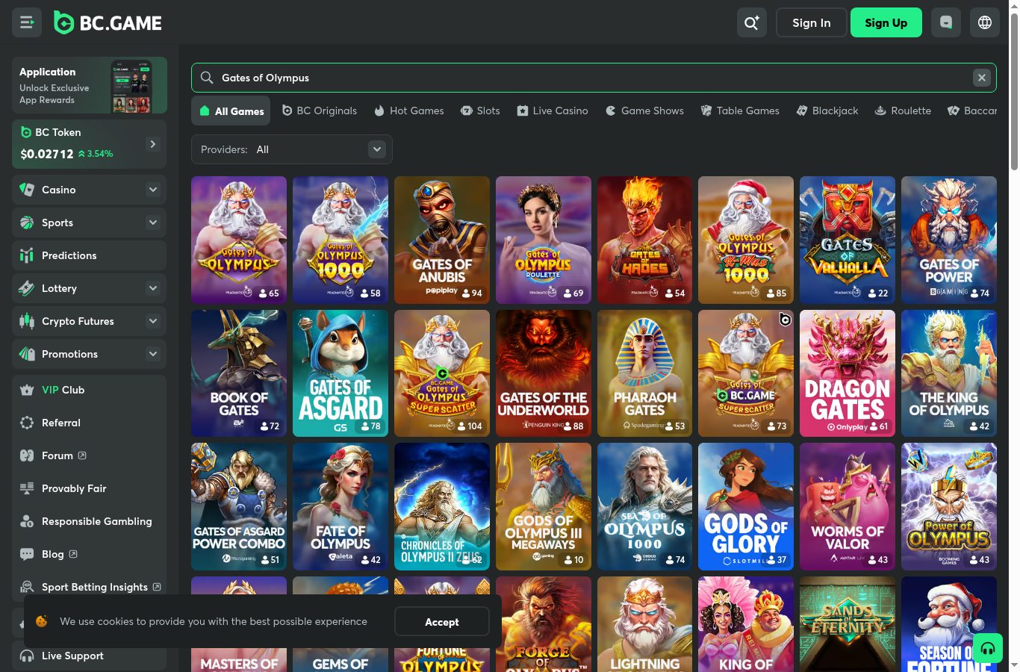Switch to Slots tab
Image resolution: width=1020 pixels, height=672 pixels.
click(x=480, y=111)
